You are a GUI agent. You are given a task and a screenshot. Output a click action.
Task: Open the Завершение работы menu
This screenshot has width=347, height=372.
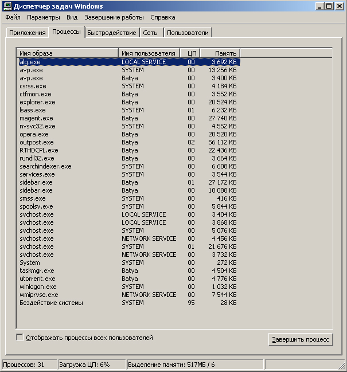pyautogui.click(x=114, y=18)
